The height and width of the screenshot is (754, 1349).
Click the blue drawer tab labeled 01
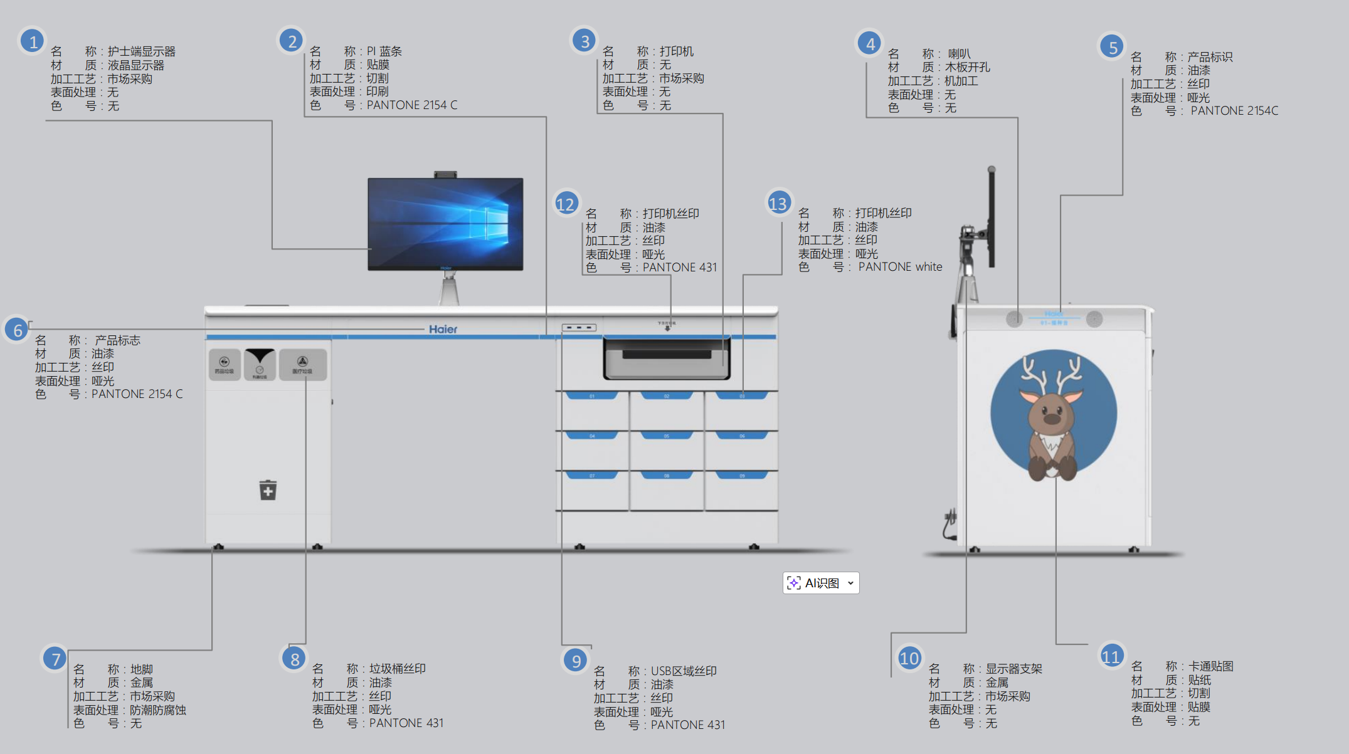click(592, 396)
